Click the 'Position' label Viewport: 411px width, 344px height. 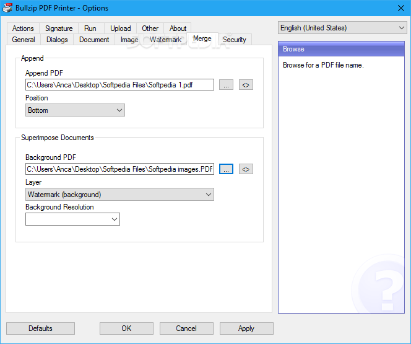pos(37,98)
